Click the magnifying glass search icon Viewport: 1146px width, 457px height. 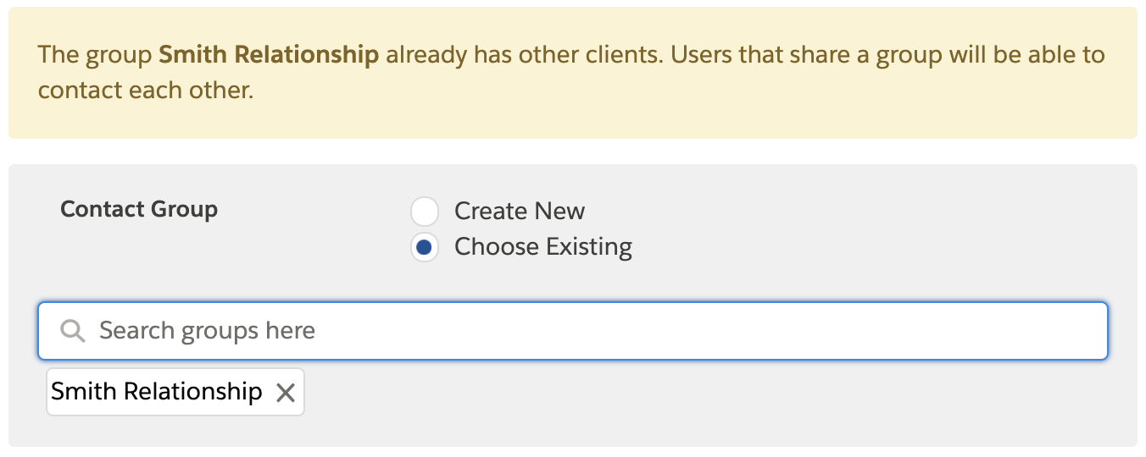coord(73,331)
